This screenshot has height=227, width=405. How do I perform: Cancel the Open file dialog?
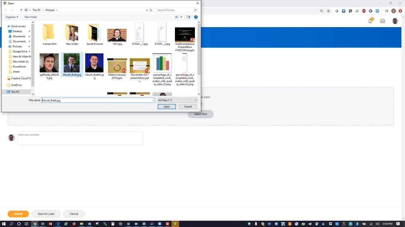point(188,107)
